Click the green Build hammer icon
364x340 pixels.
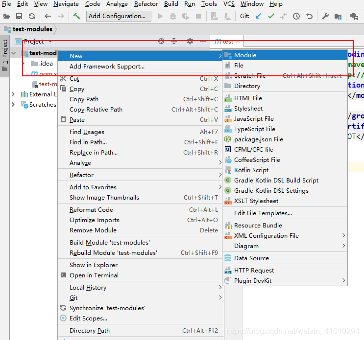pyautogui.click(x=76, y=16)
